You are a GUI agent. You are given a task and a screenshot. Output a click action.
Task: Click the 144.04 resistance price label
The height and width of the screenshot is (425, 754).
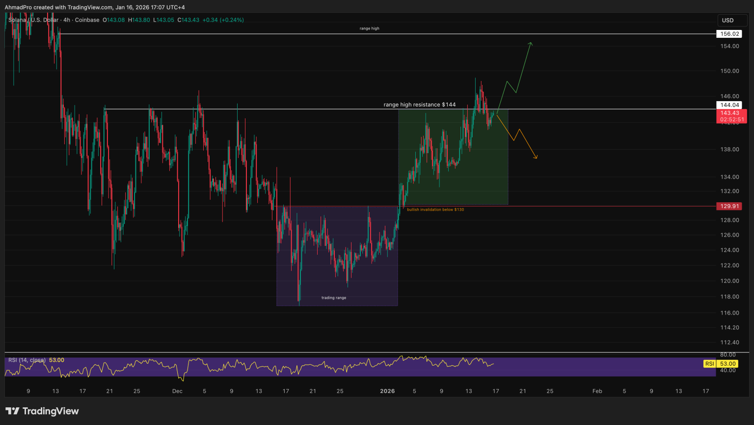pyautogui.click(x=730, y=105)
